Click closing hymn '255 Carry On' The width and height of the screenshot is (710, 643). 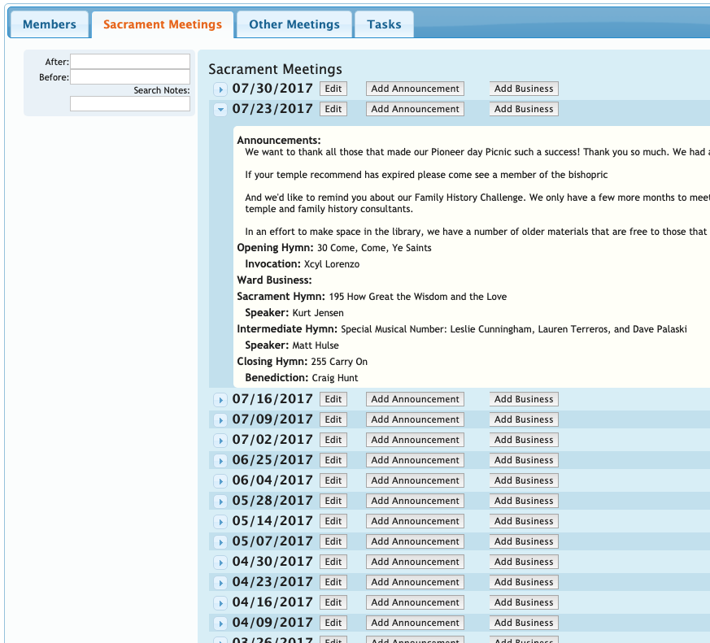(339, 362)
